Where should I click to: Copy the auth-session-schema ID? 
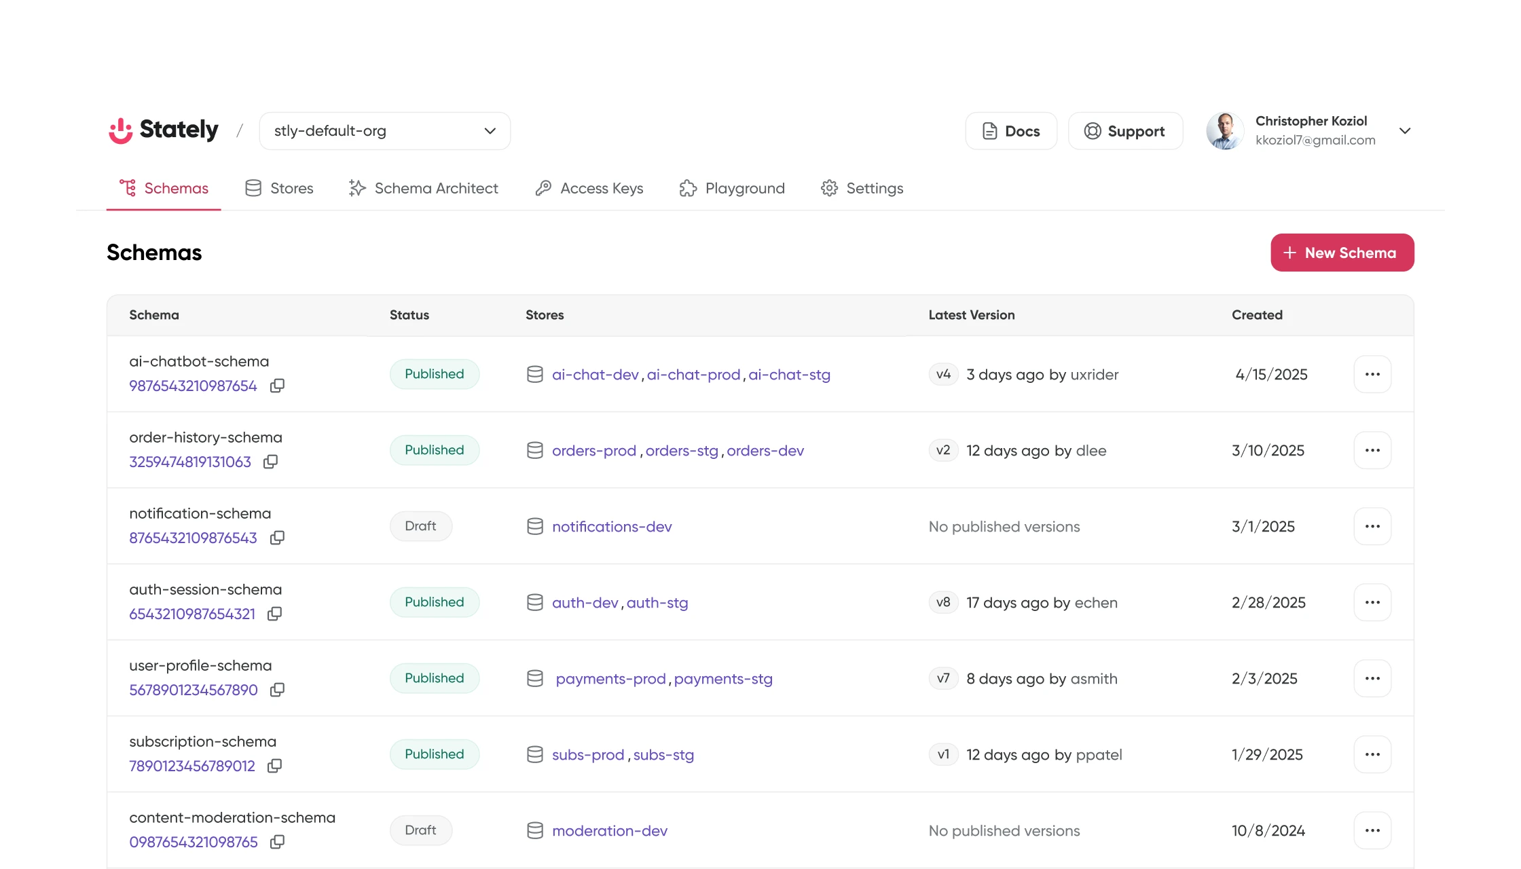[x=274, y=614]
